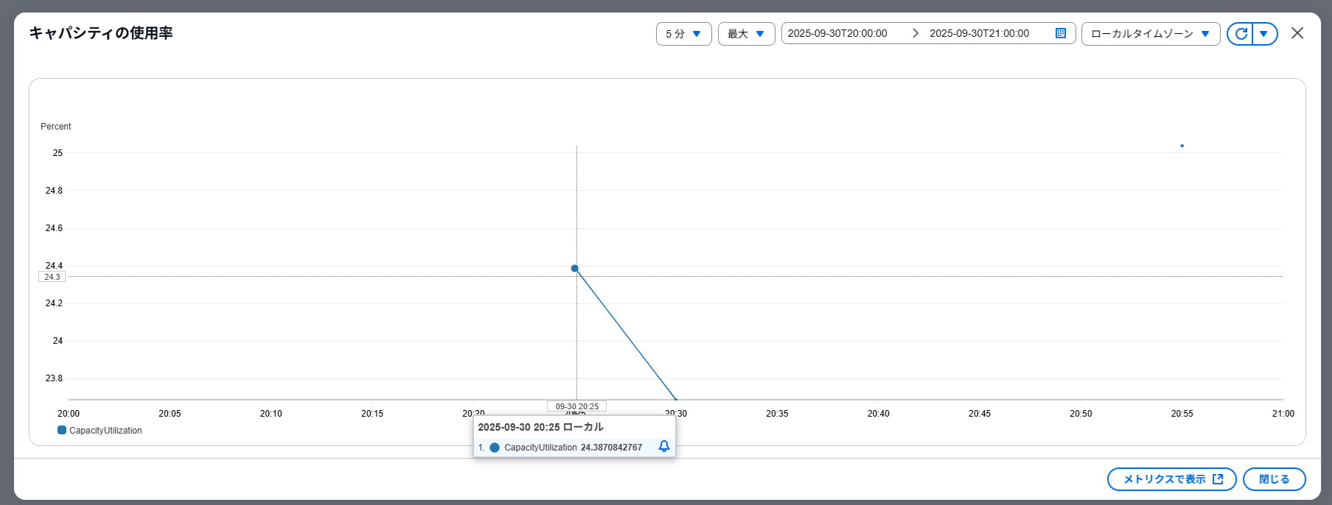Select the highlighted 20:25 data point

575,269
